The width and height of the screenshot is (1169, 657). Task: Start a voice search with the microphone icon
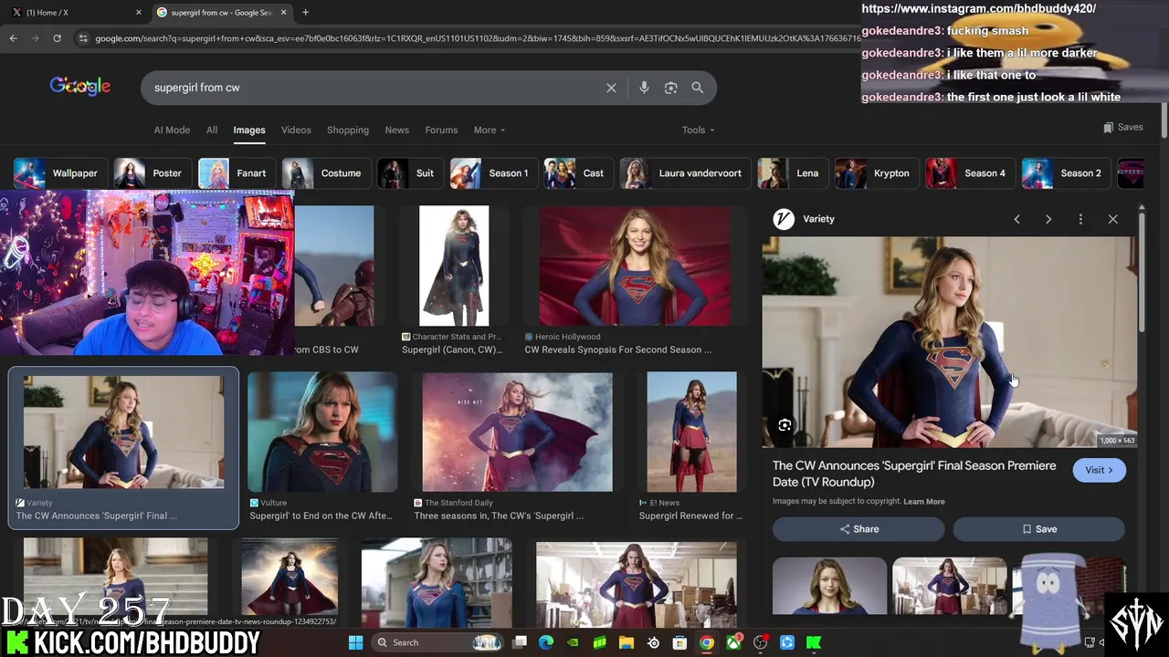644,88
